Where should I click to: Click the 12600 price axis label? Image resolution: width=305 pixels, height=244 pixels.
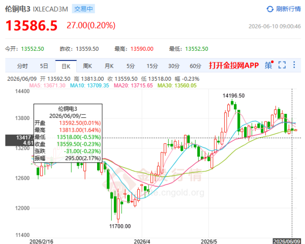point(22,178)
